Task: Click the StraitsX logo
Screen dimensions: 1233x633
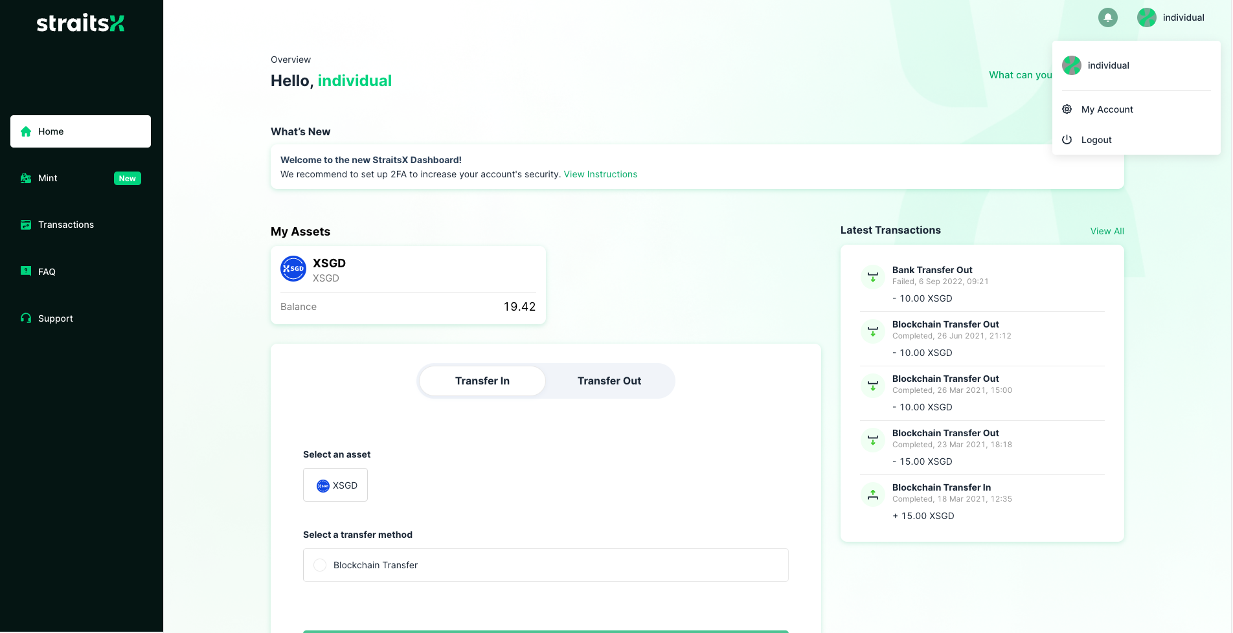Action: (x=80, y=23)
